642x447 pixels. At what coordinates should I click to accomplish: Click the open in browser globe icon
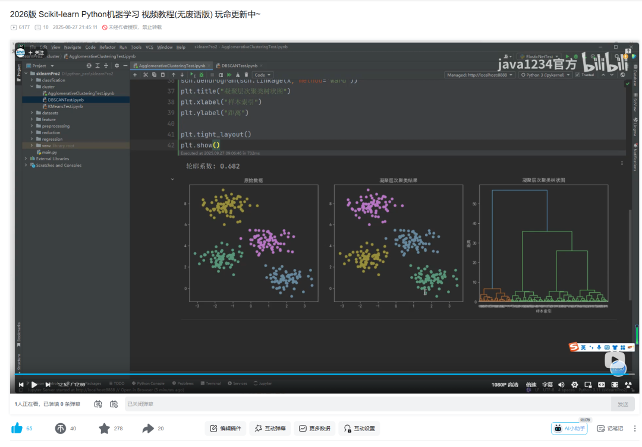point(623,75)
